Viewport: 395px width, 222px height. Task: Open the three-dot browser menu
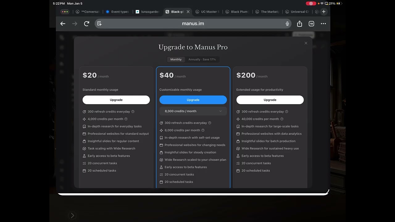point(323,24)
